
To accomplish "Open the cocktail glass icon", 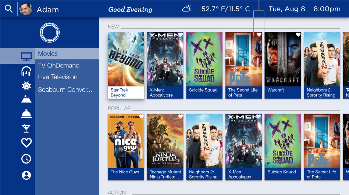I will (x=26, y=128).
